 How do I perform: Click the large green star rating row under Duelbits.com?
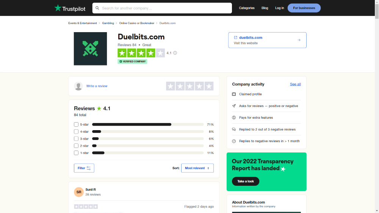141,53
